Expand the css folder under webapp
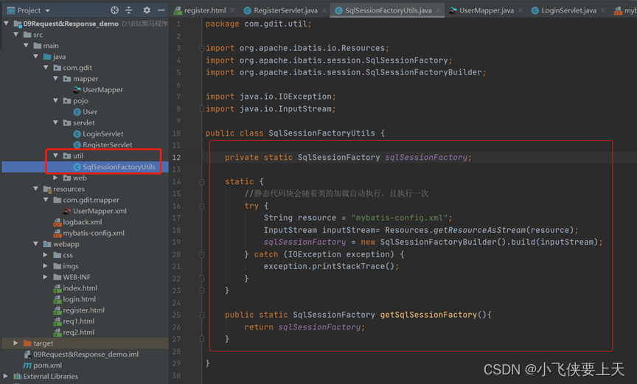This screenshot has height=384, width=637. click(x=46, y=255)
